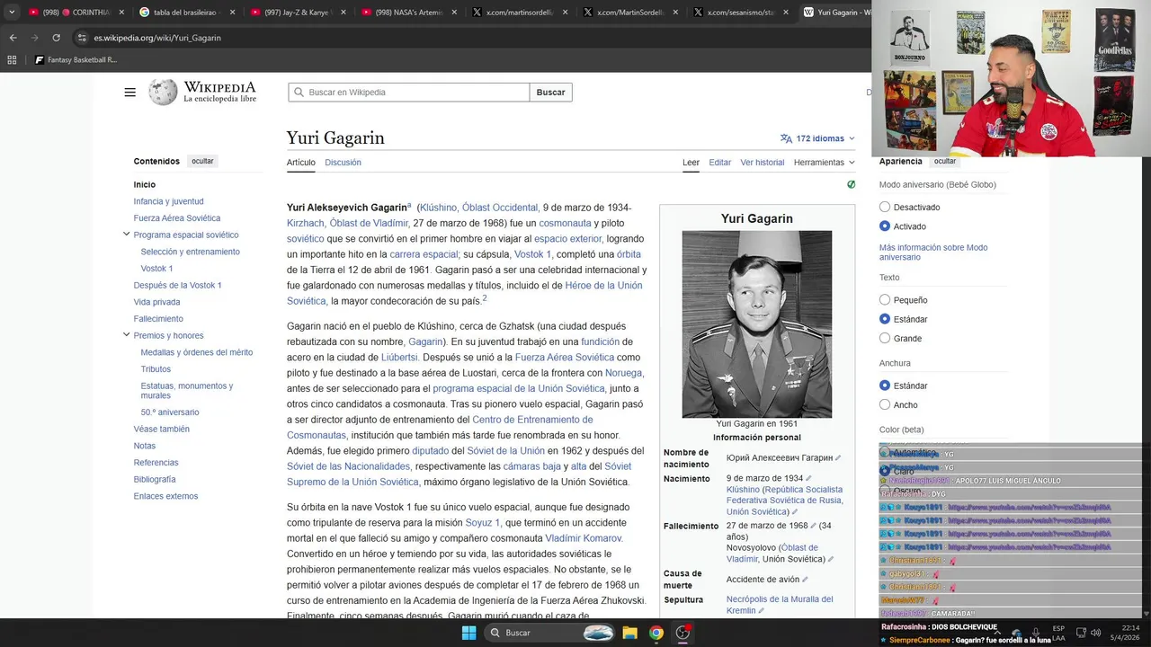This screenshot has height=647, width=1151.
Task: Edit pencil next to 9 de marzo de 1934
Action: coord(808,479)
